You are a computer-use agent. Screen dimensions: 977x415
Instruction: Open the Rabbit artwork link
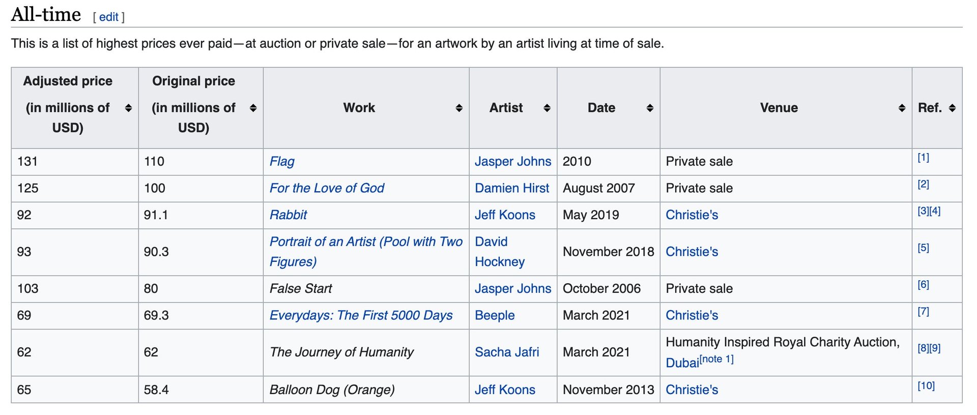click(x=288, y=215)
